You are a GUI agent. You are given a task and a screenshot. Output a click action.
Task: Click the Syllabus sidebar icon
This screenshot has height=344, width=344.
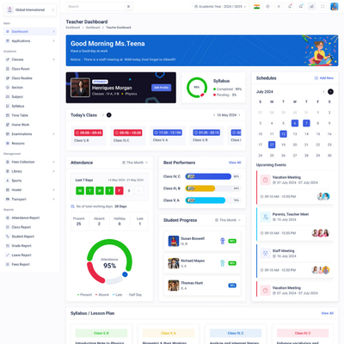8,106
